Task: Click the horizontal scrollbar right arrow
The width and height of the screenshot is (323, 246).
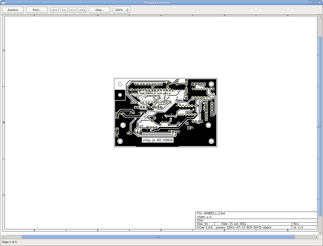Action: (316, 237)
